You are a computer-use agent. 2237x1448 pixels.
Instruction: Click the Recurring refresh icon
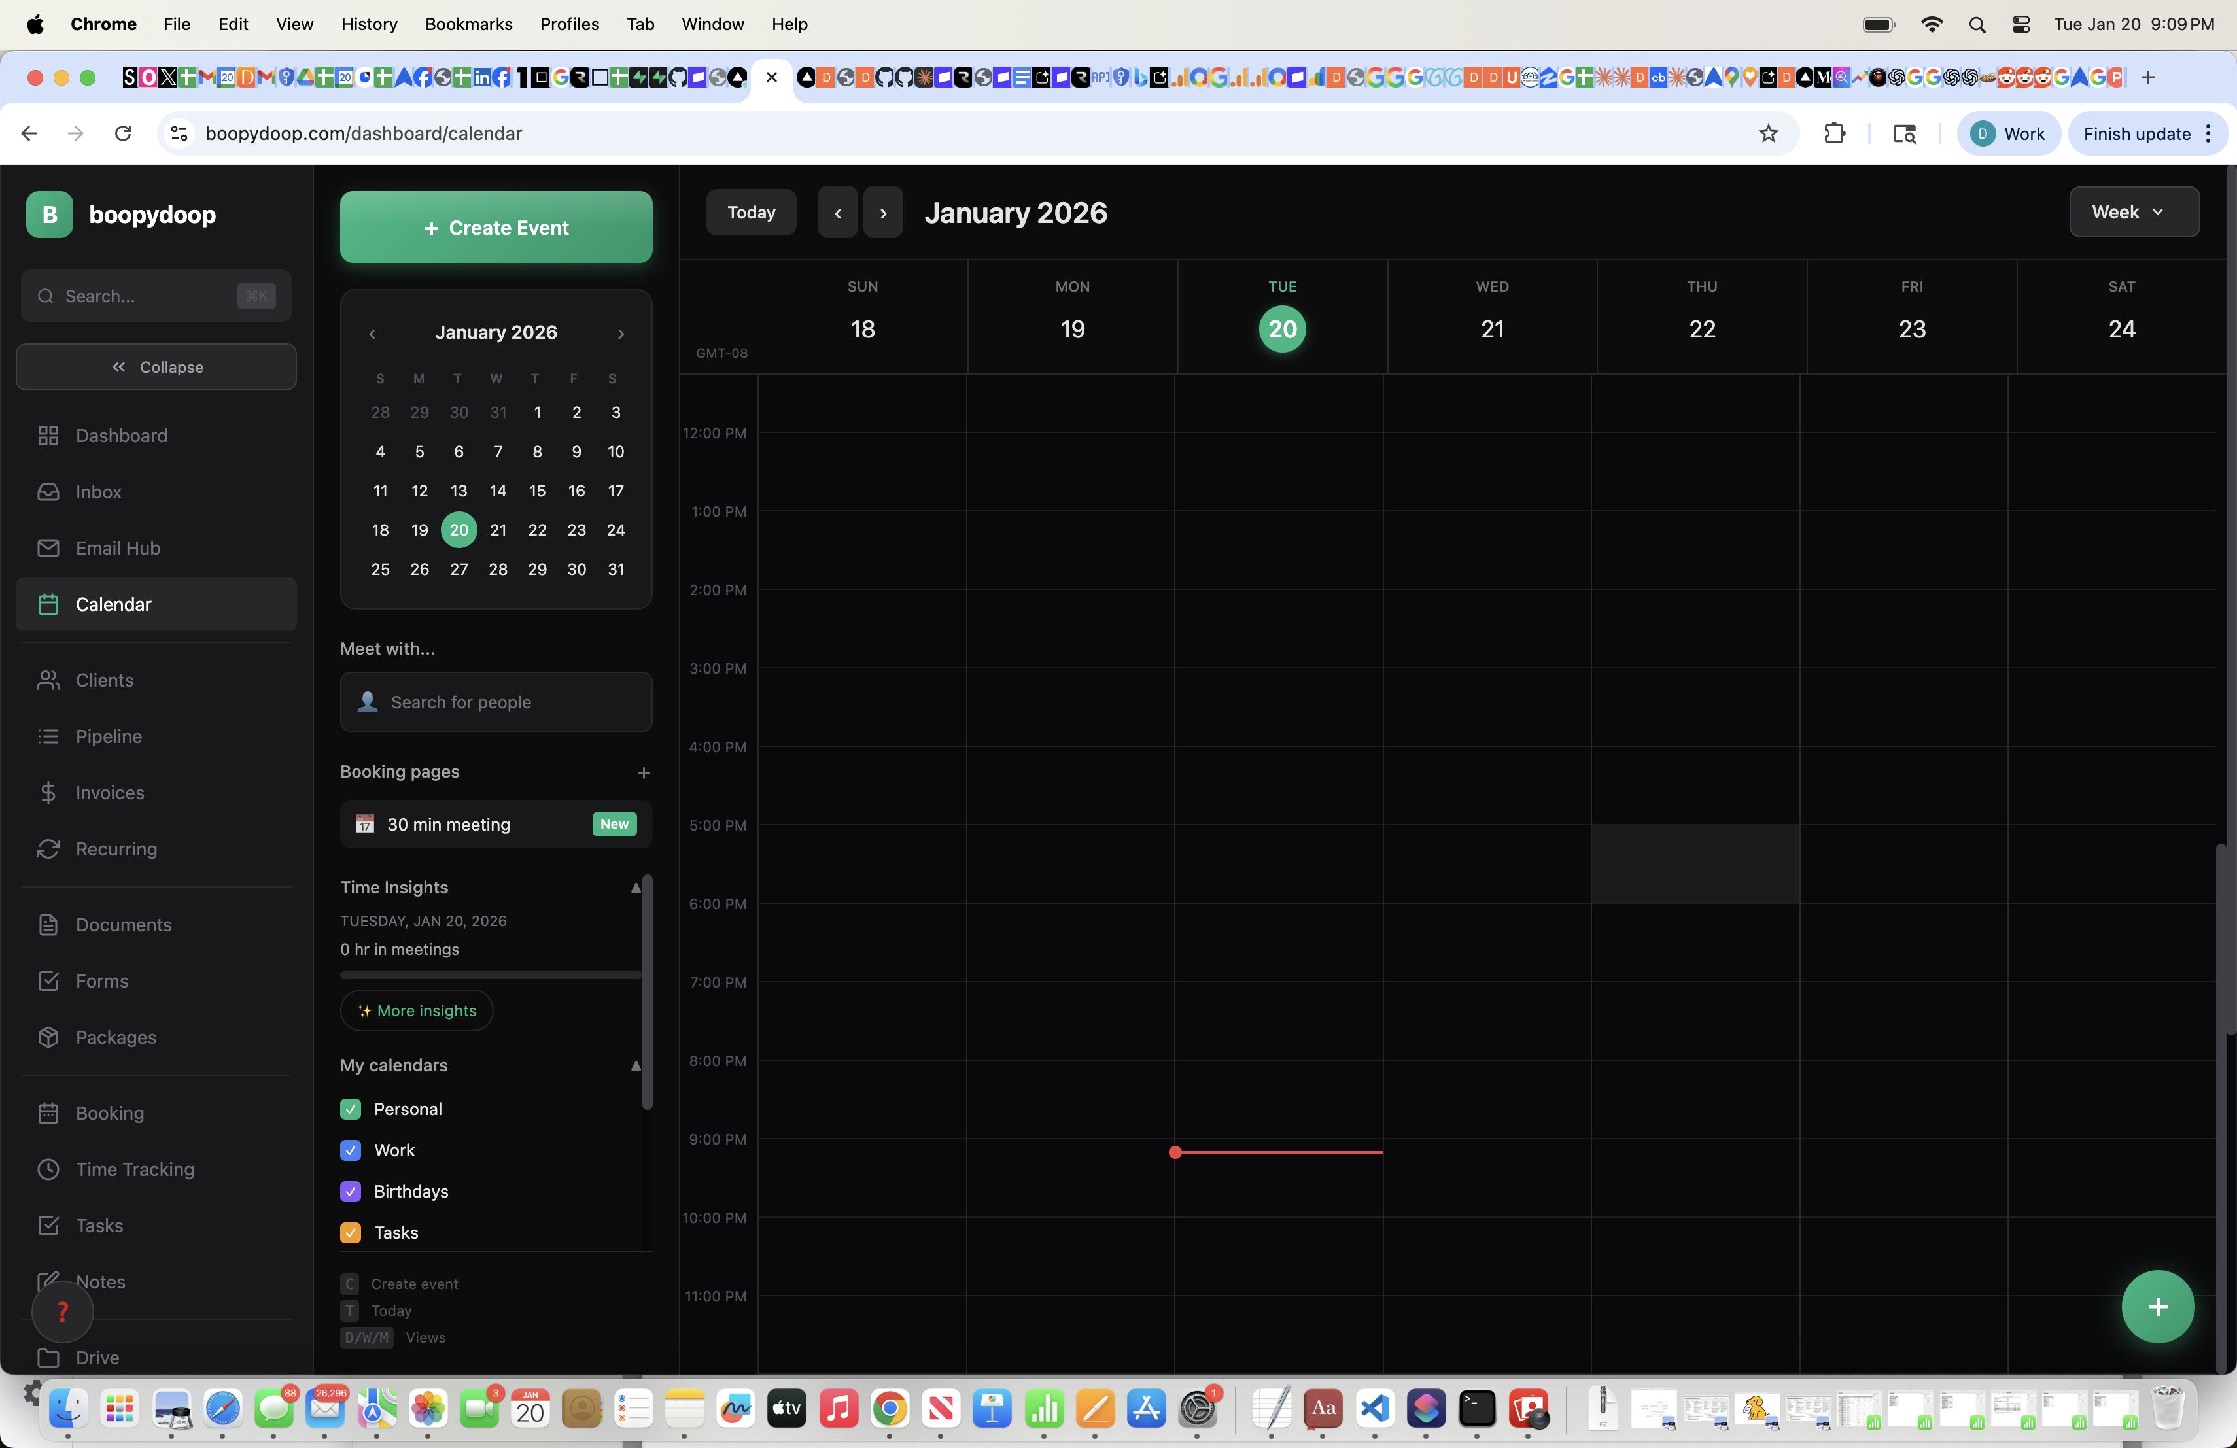[x=48, y=850]
